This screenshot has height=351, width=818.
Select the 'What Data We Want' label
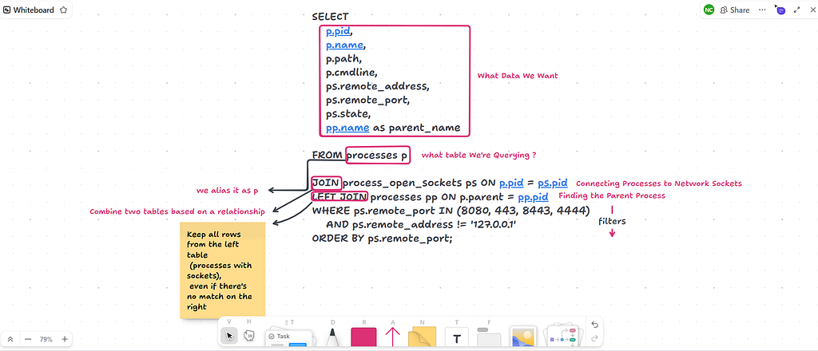[518, 76]
